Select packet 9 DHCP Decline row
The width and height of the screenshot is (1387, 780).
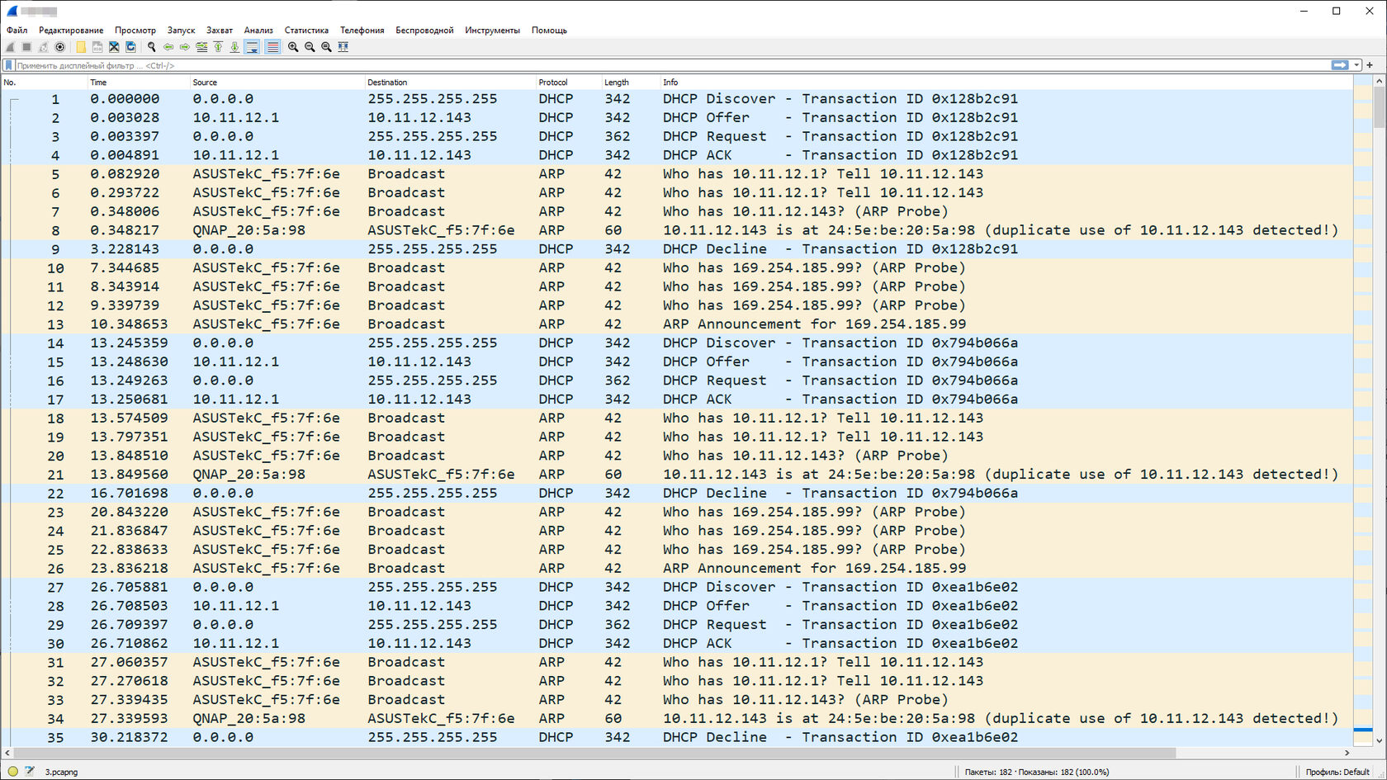[x=677, y=249]
